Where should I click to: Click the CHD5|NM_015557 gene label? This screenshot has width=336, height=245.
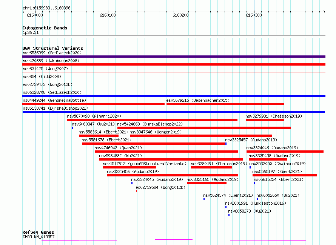click(x=39, y=237)
